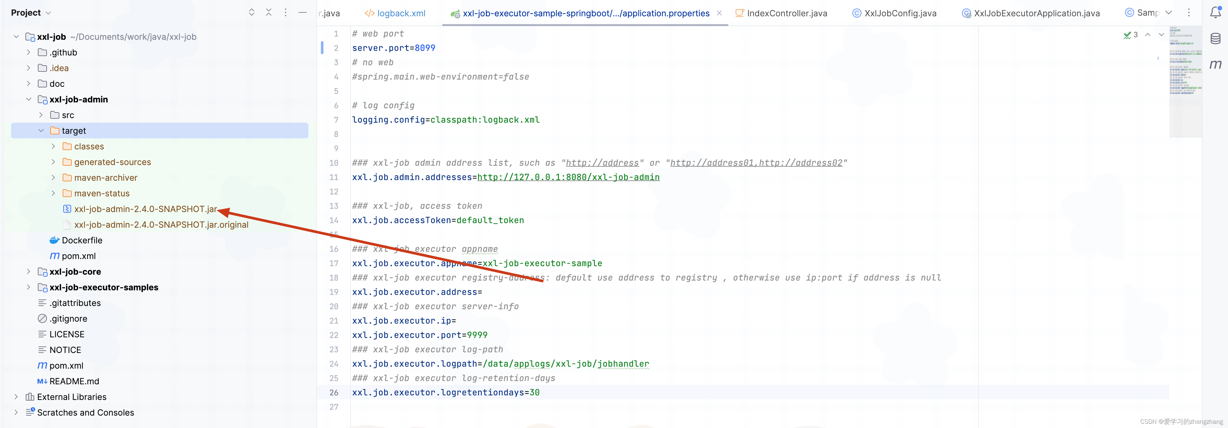Expand the src folder under xxl-job-admin
The image size is (1228, 428).
[x=40, y=115]
